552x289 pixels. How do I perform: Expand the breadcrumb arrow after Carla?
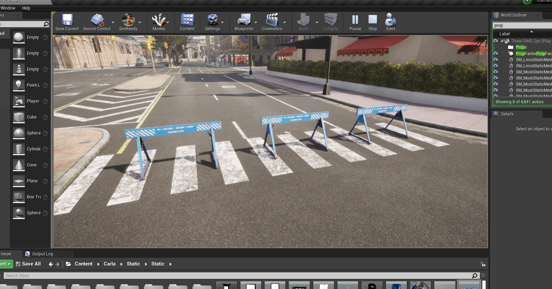point(121,264)
